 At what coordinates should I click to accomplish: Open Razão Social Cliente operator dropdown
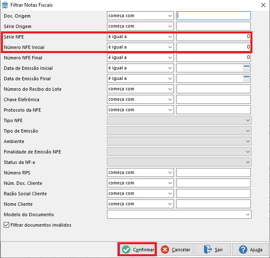coord(140,194)
